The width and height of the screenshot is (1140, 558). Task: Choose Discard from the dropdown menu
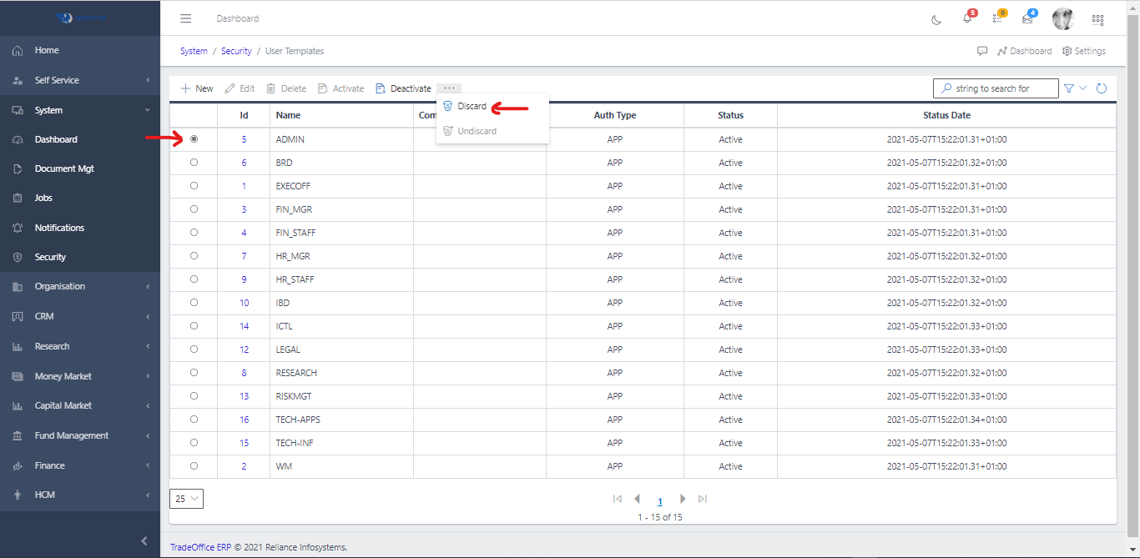pos(472,107)
